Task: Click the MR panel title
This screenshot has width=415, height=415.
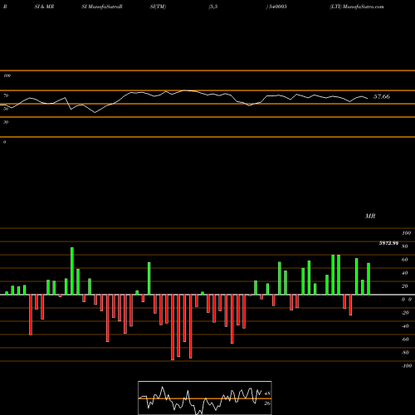Action: point(370,216)
